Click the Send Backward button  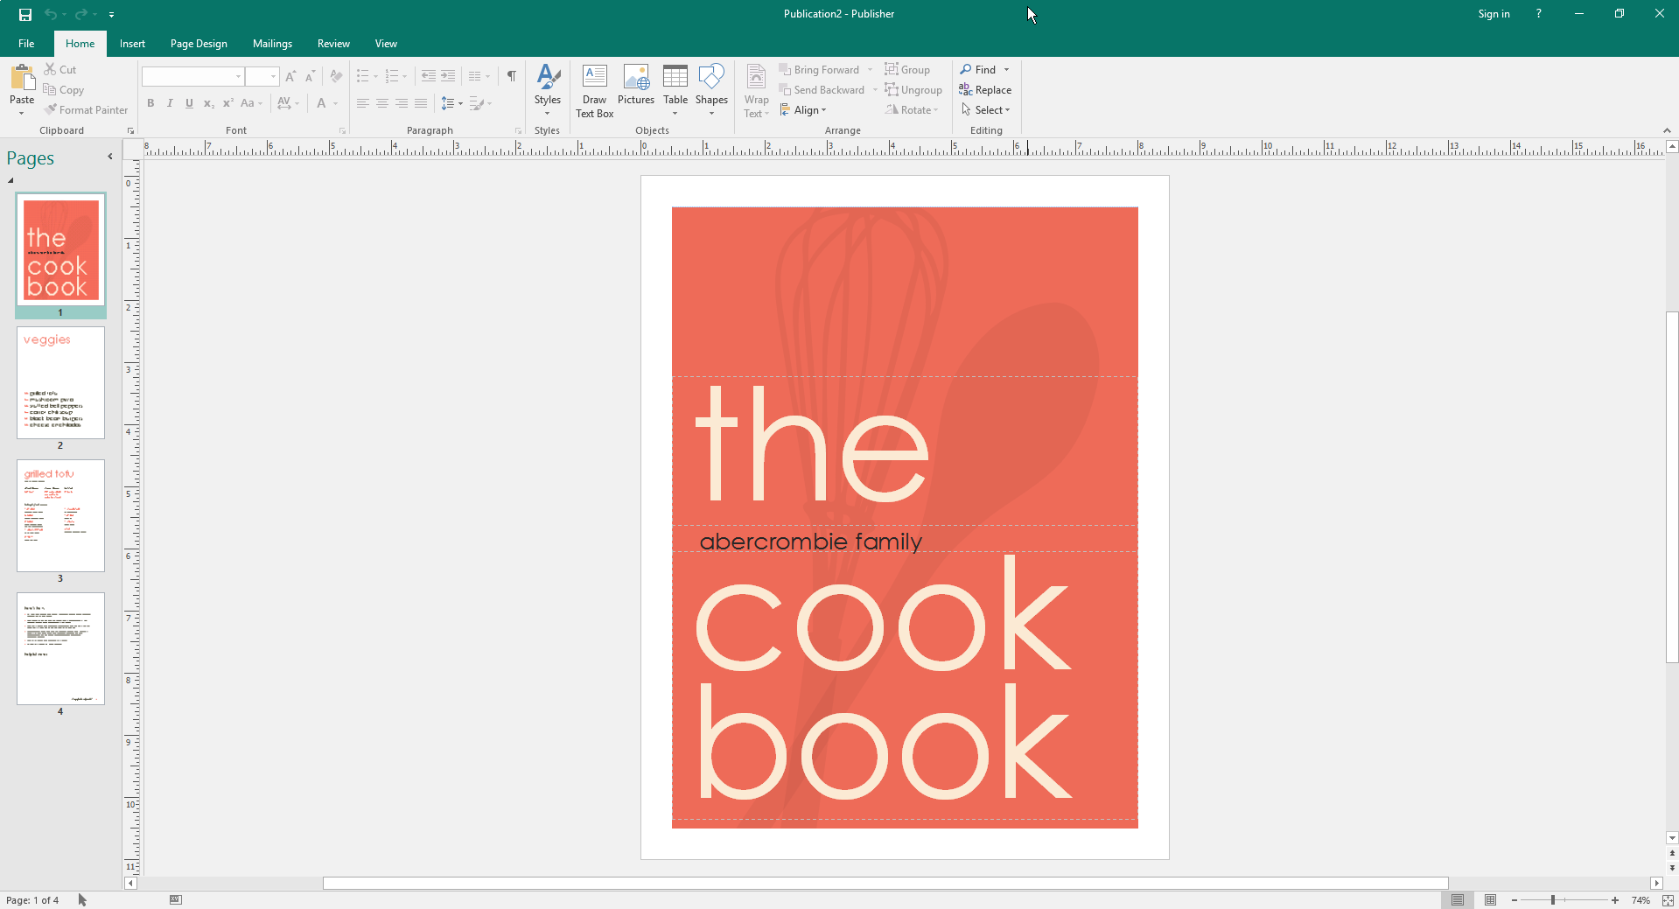pos(821,89)
